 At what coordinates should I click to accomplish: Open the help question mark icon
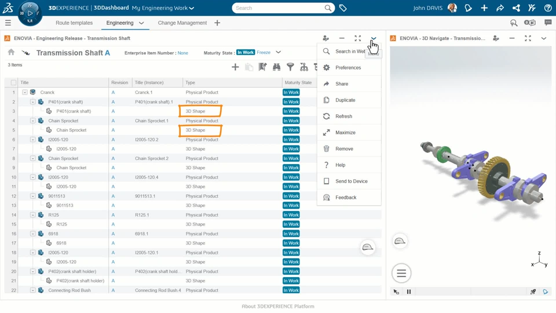(x=548, y=8)
